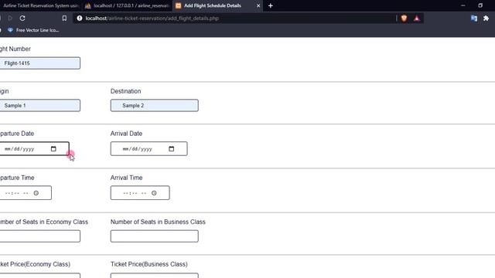The width and height of the screenshot is (495, 278).
Task: Bookmark this page via bookmark icon
Action: tap(64, 19)
